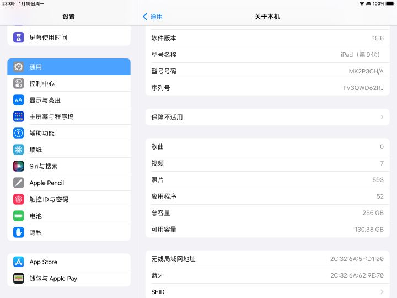Open the Apple Pencil icon
The image size is (397, 298).
point(19,183)
